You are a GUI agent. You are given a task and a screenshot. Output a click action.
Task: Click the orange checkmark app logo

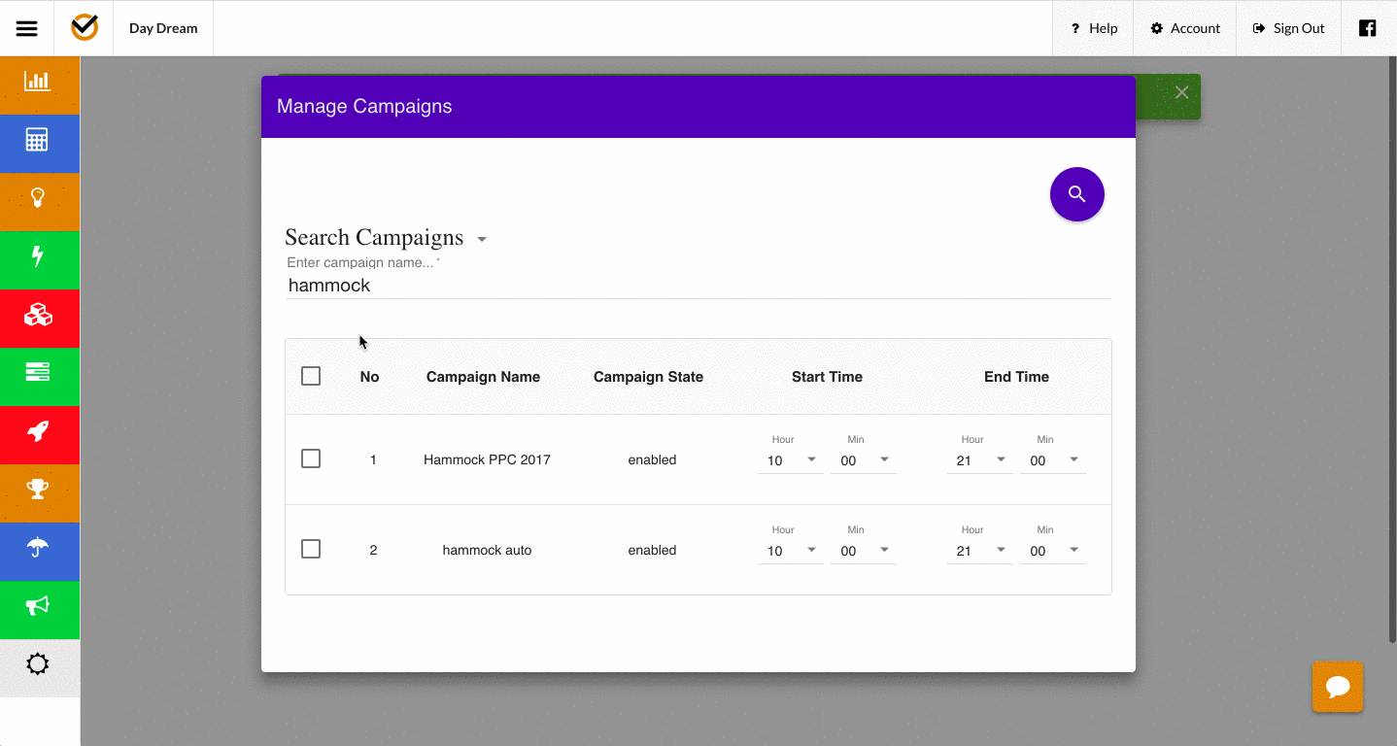click(85, 27)
